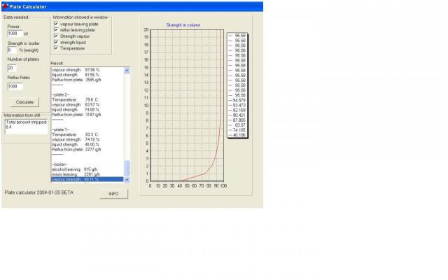448x280 pixels.
Task: Click the Result list scroll-down arrow
Action: coord(127,178)
